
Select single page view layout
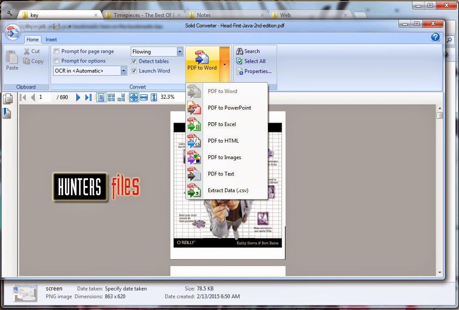pyautogui.click(x=101, y=97)
